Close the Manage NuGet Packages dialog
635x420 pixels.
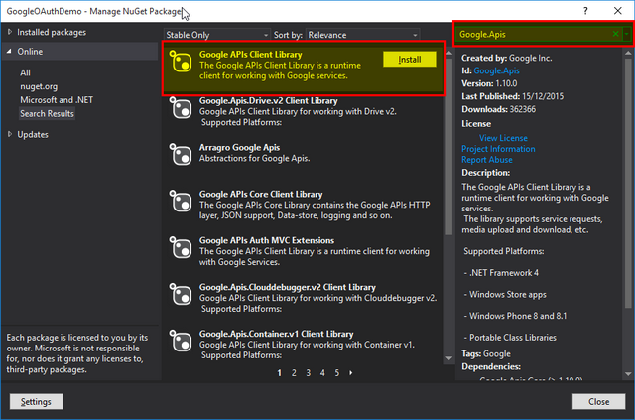click(617, 11)
